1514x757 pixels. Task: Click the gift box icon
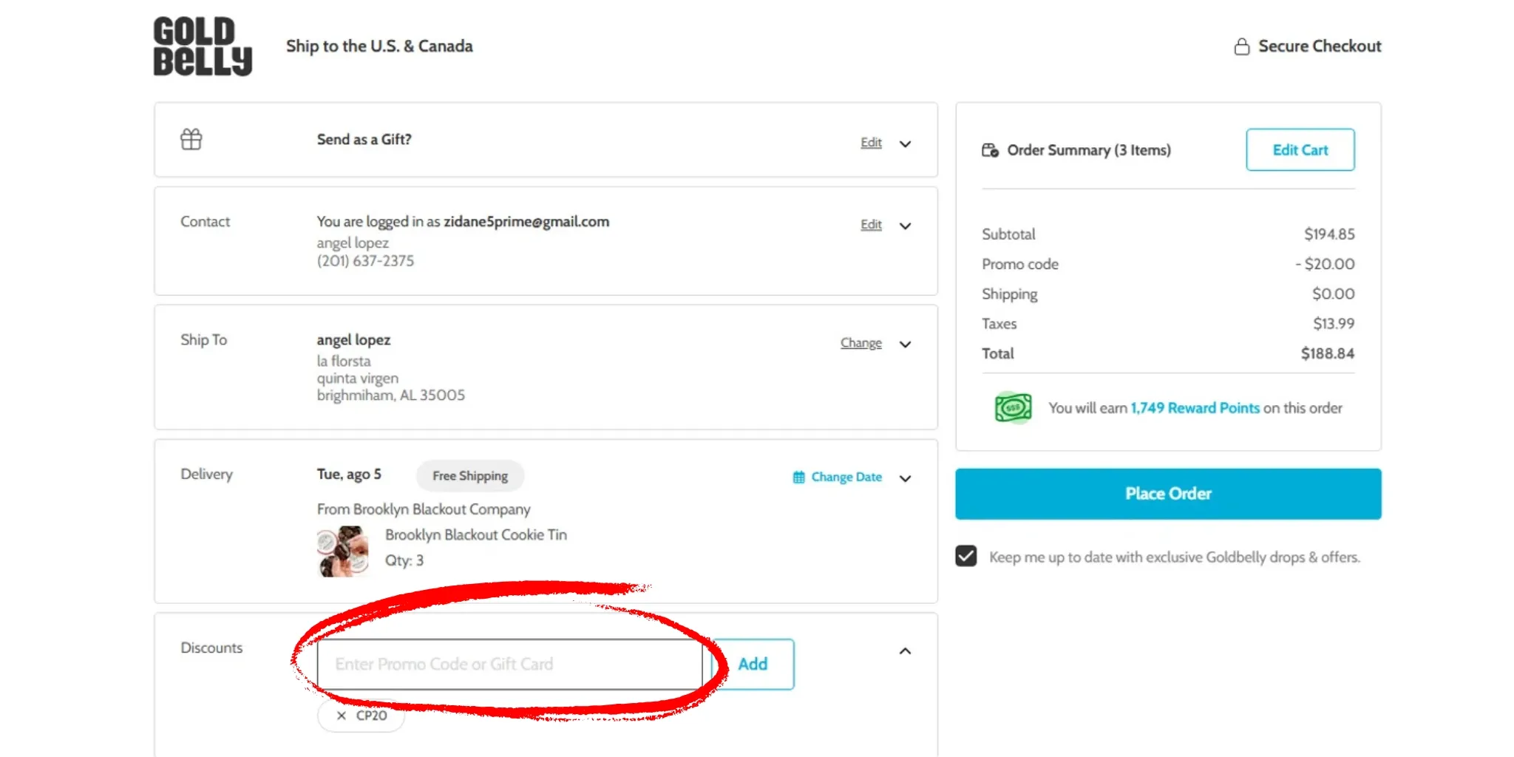(x=191, y=139)
